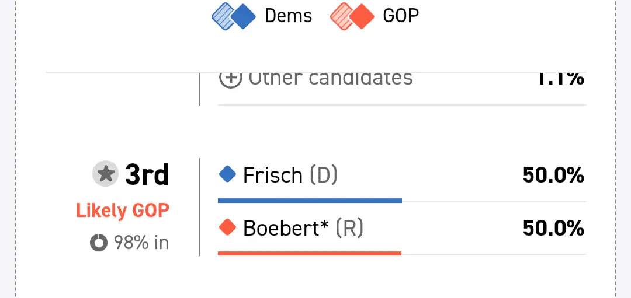Click Frisch's 50.0% vote share
The height and width of the screenshot is (298, 631).
[553, 175]
